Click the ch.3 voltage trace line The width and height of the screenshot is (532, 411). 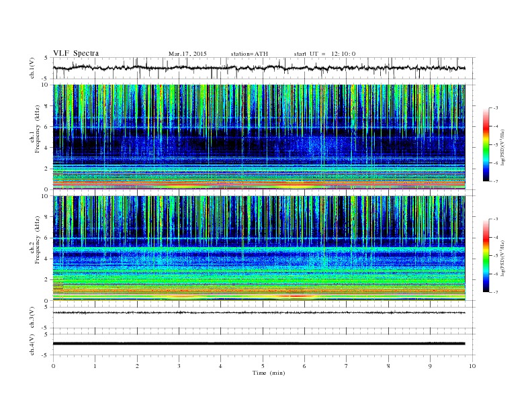click(x=259, y=312)
